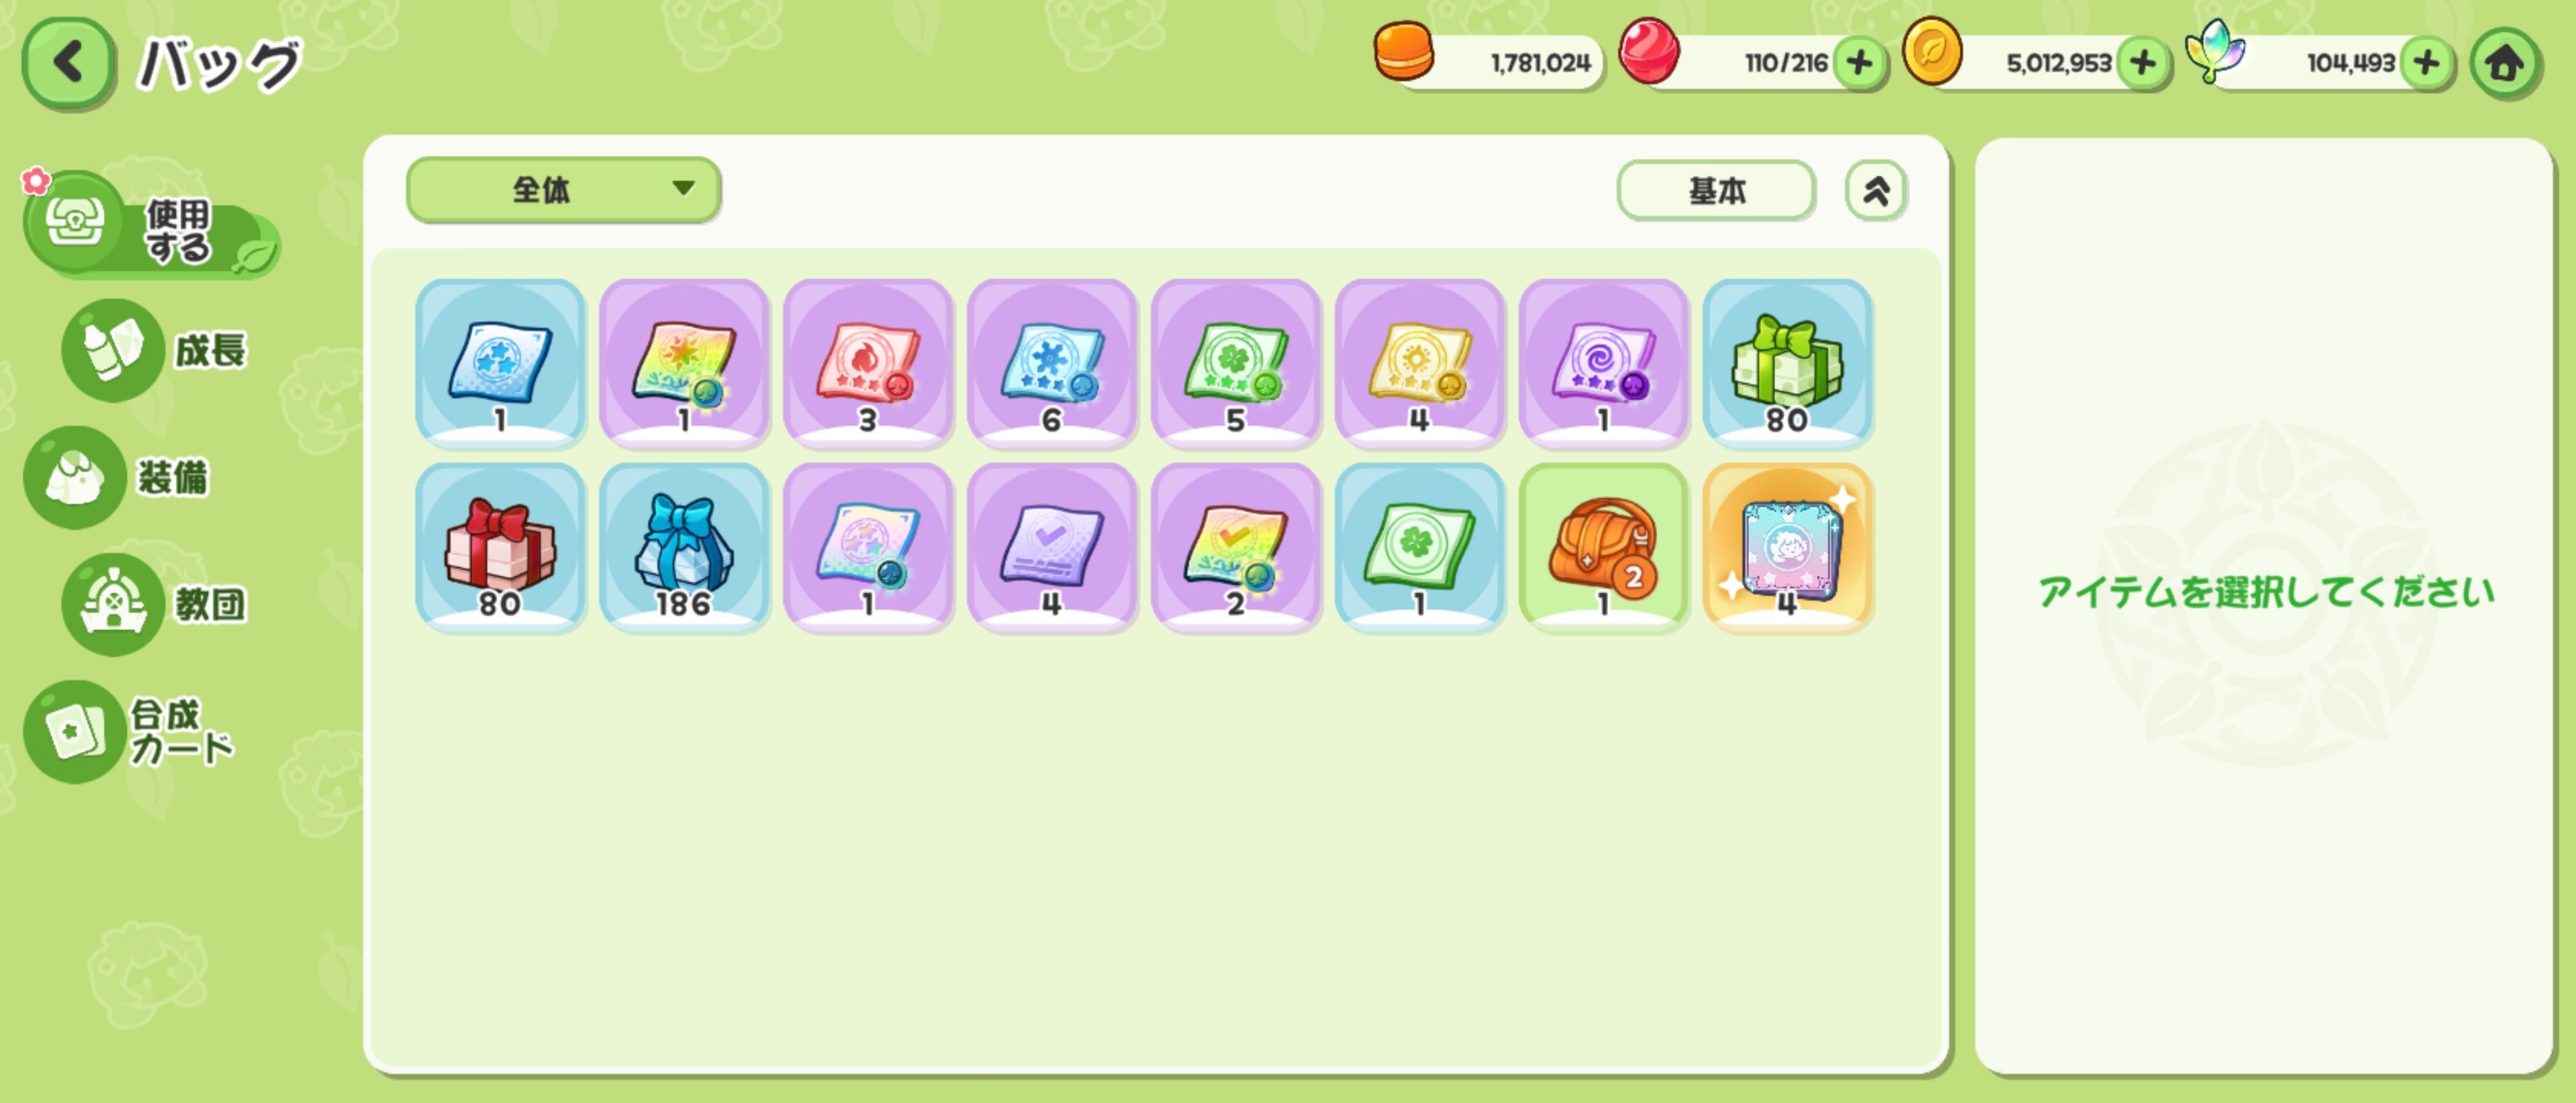Screen dimensions: 2576x1103
Task: Add crystal currency with plus button
Action: pos(2426,63)
